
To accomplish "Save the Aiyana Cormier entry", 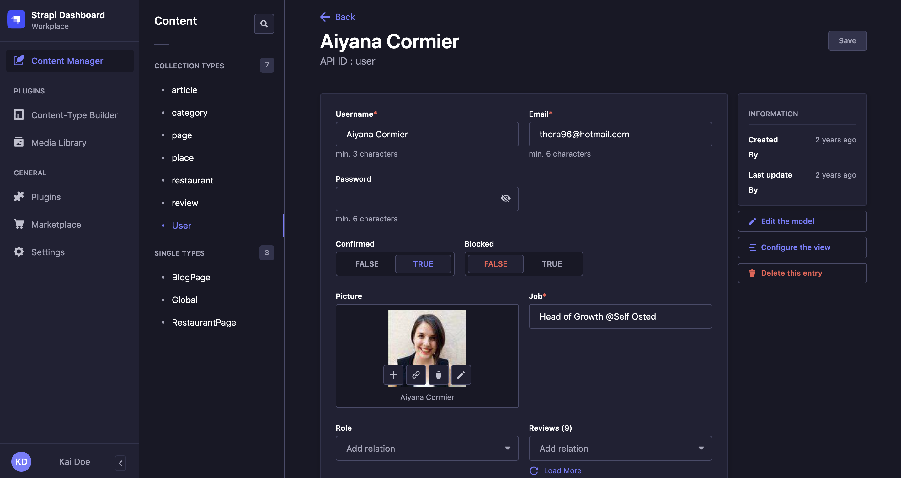I will pos(847,40).
